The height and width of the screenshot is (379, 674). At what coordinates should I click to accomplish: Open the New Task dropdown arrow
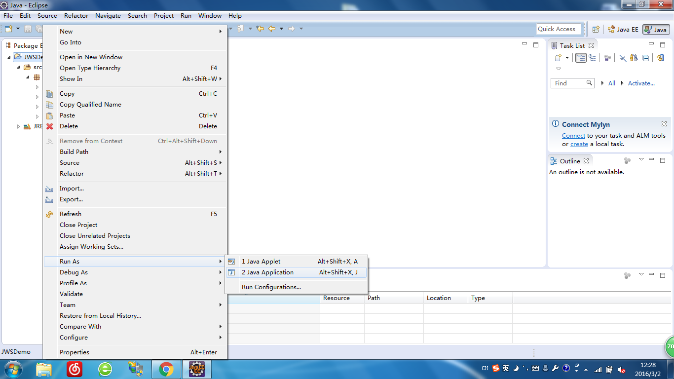click(x=567, y=58)
